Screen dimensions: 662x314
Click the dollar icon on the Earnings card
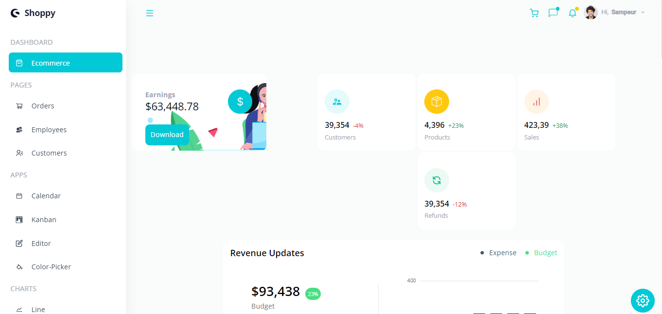pyautogui.click(x=240, y=102)
